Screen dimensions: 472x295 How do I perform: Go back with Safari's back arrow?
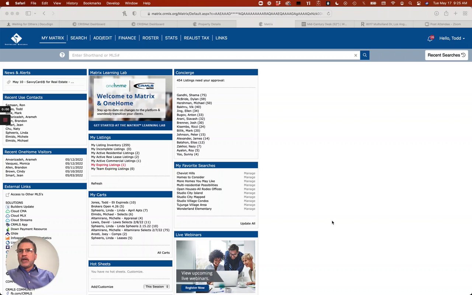[x=44, y=13]
